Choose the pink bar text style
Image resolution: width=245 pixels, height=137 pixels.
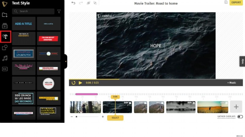point(24,113)
